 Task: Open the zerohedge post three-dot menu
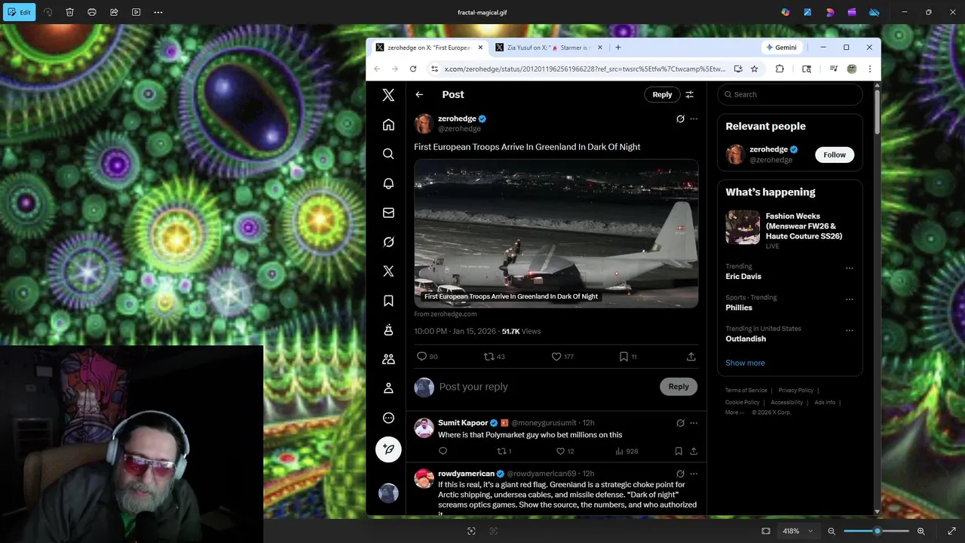694,119
